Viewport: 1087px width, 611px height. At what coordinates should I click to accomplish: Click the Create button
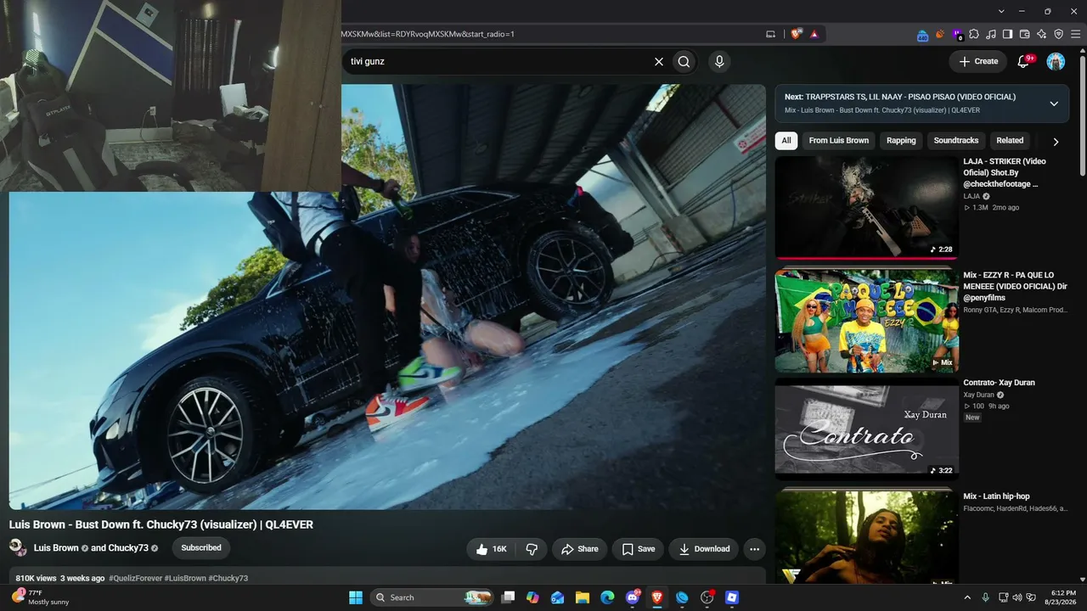(x=978, y=61)
